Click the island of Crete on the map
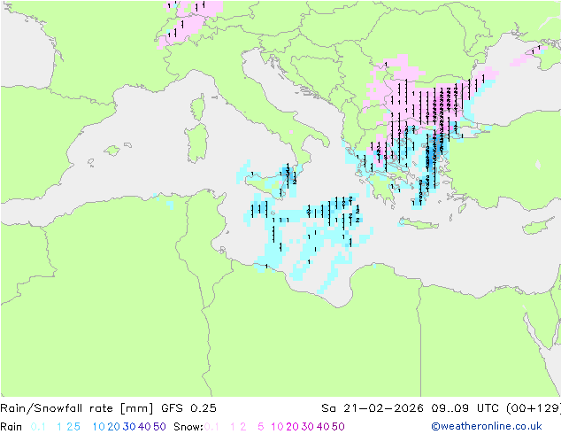The width and height of the screenshot is (561, 434). tap(419, 224)
